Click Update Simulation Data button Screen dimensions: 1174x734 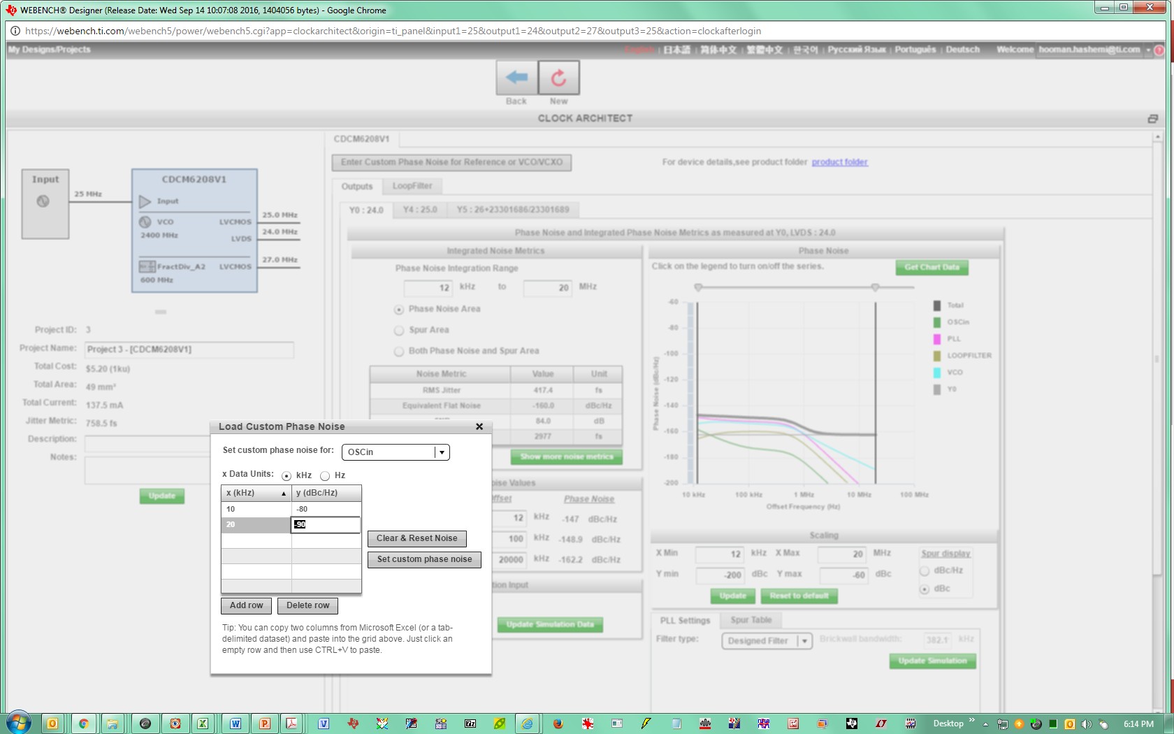(x=550, y=624)
